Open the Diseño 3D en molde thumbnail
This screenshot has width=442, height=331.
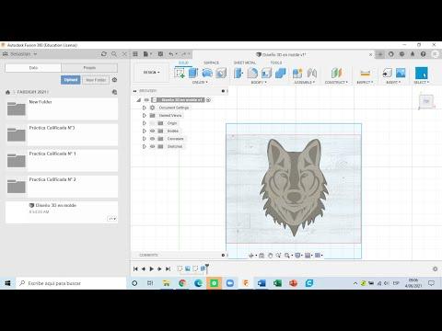point(17,212)
